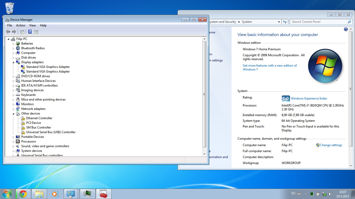The width and height of the screenshot is (355, 199).
Task: Select the DVD/CD-ROM drives tree item
Action: tap(36, 76)
